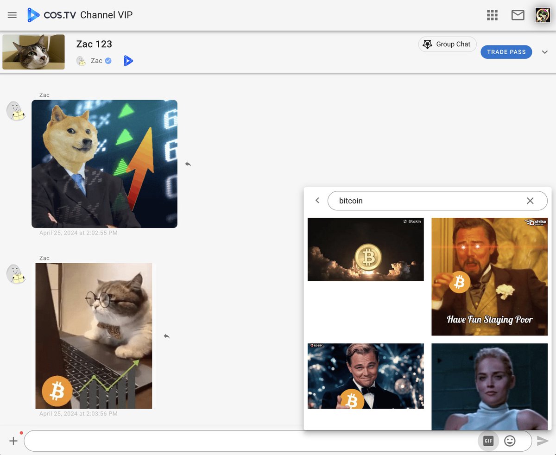Image resolution: width=556 pixels, height=455 pixels.
Task: Click Zac's avatar beside the cat message
Action: pyautogui.click(x=15, y=274)
